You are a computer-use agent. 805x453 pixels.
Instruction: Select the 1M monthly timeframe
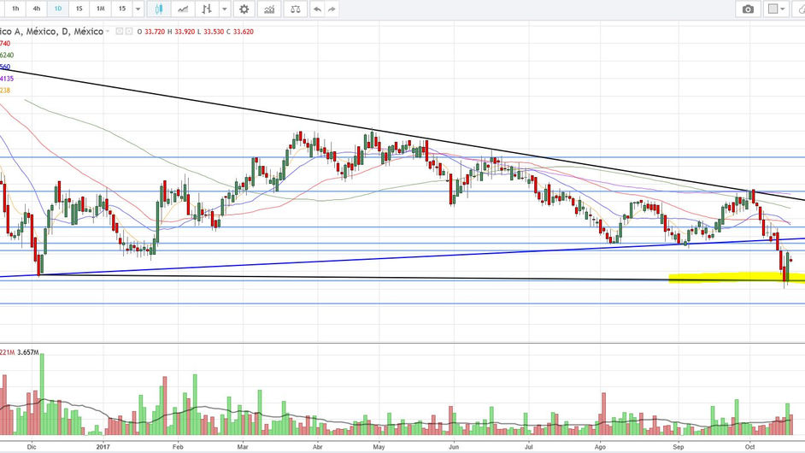click(x=101, y=9)
